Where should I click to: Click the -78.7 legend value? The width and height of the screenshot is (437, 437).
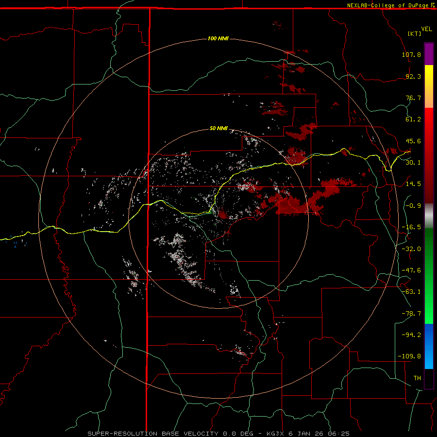(x=411, y=314)
